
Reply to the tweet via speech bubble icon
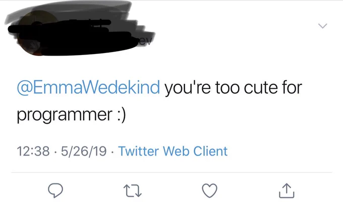pos(55,190)
